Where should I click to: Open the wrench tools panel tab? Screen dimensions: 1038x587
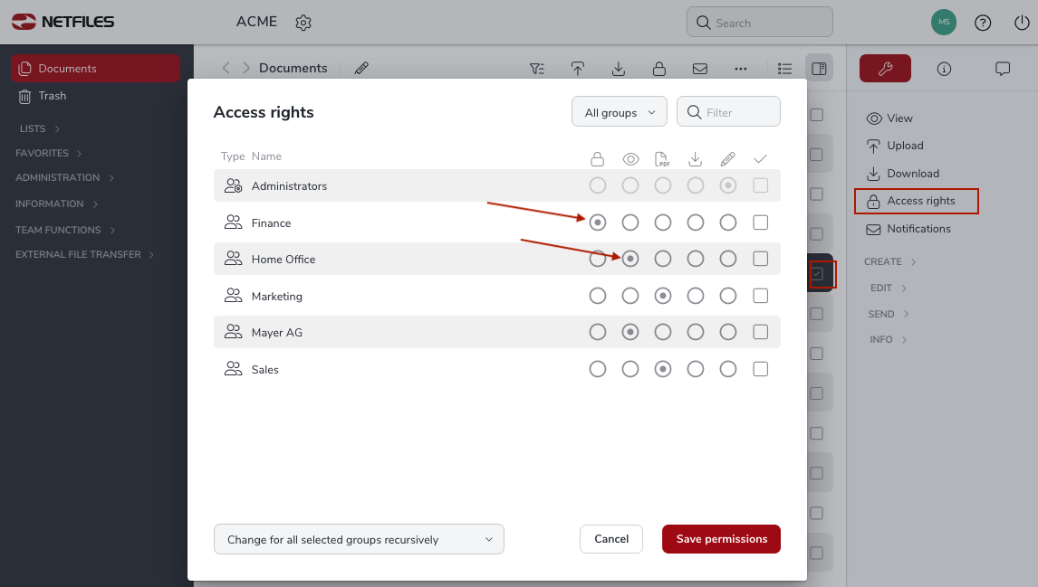pos(885,69)
